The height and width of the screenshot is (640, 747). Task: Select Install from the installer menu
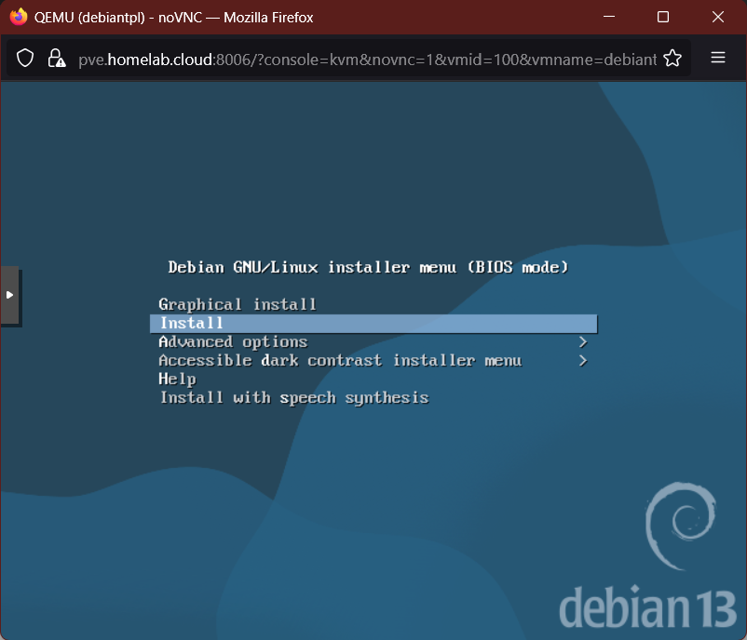click(x=191, y=323)
